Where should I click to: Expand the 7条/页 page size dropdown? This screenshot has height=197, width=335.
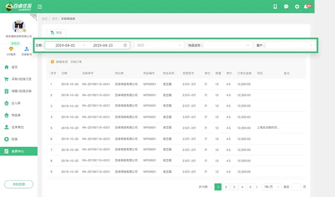click(x=272, y=187)
